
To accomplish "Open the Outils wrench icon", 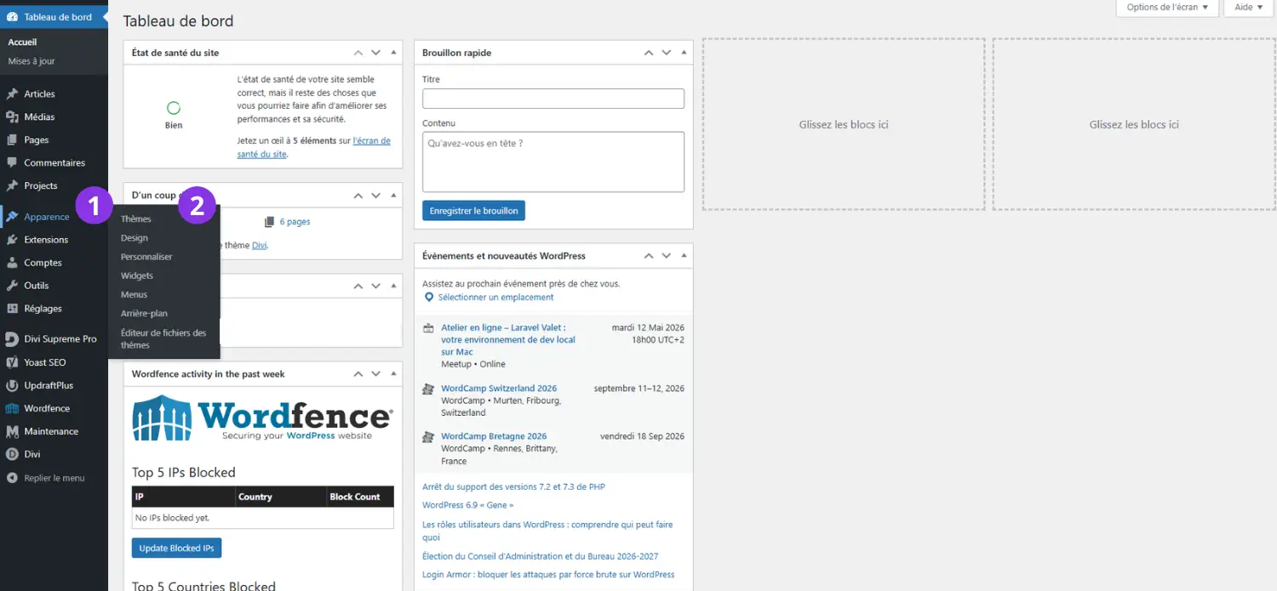I will pyautogui.click(x=12, y=286).
